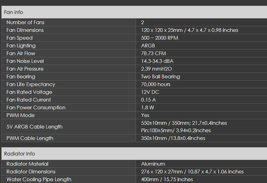
Task: Click the 12V DC rated voltage value
Action: 150,92
